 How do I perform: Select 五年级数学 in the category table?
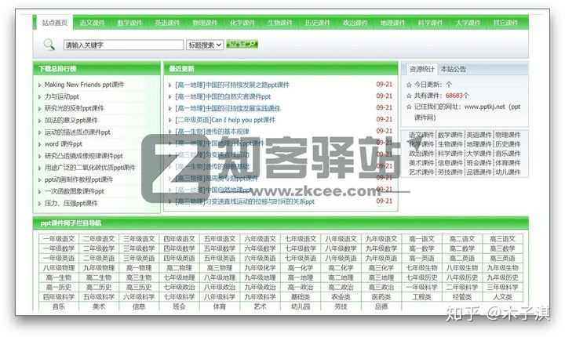tap(220, 248)
